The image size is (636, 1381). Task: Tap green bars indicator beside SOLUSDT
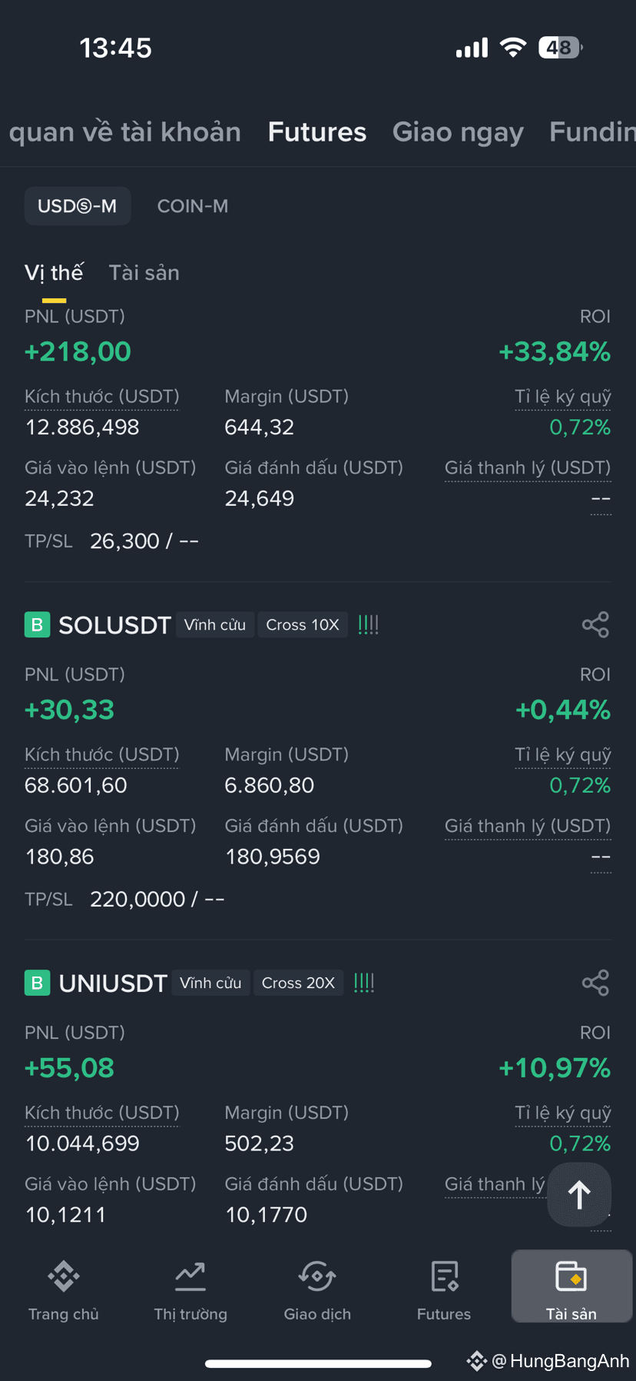point(369,624)
